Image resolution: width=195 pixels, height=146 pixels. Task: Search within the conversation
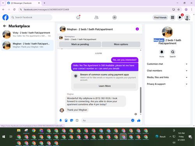coord(173,52)
